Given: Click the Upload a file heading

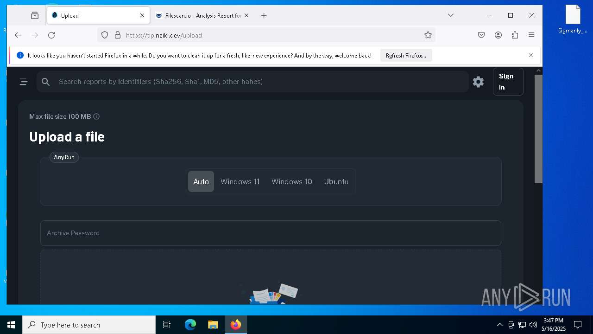Looking at the screenshot, I should [67, 136].
